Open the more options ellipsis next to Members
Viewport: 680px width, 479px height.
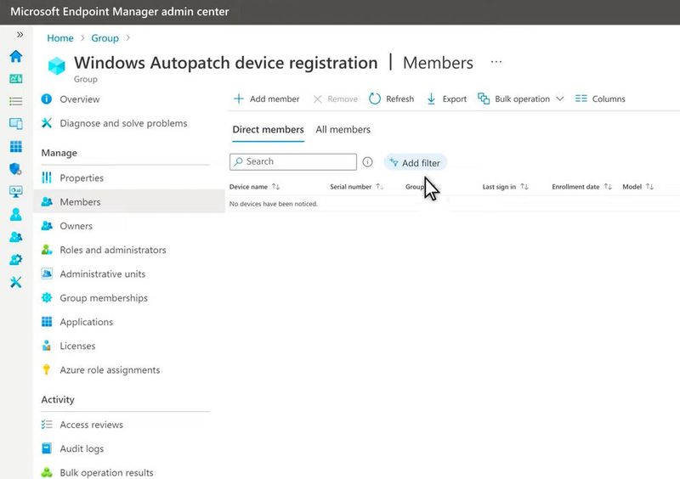tap(496, 63)
